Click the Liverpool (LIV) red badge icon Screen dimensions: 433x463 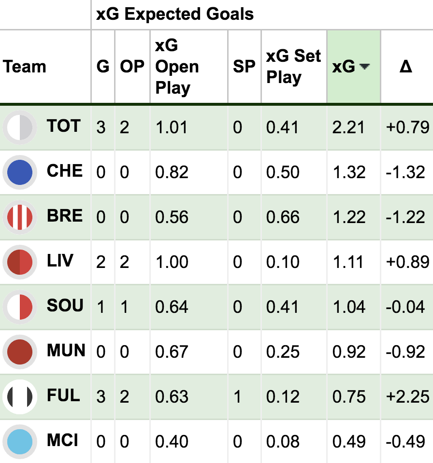coord(20,262)
